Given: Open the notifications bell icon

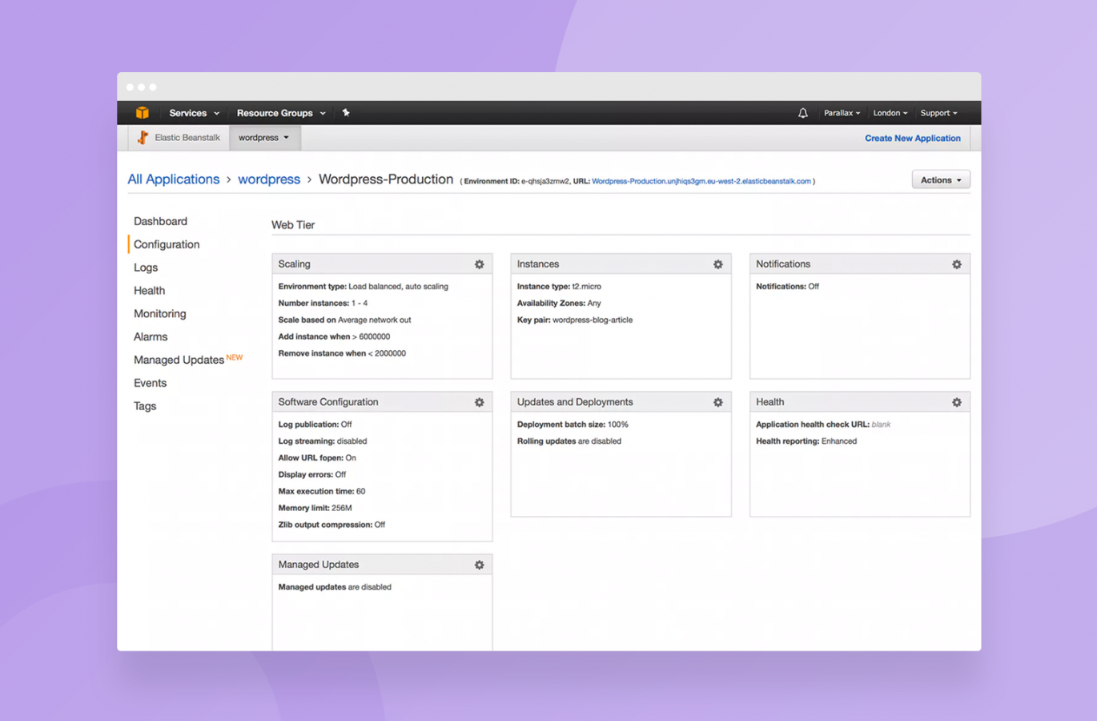Looking at the screenshot, I should tap(802, 113).
